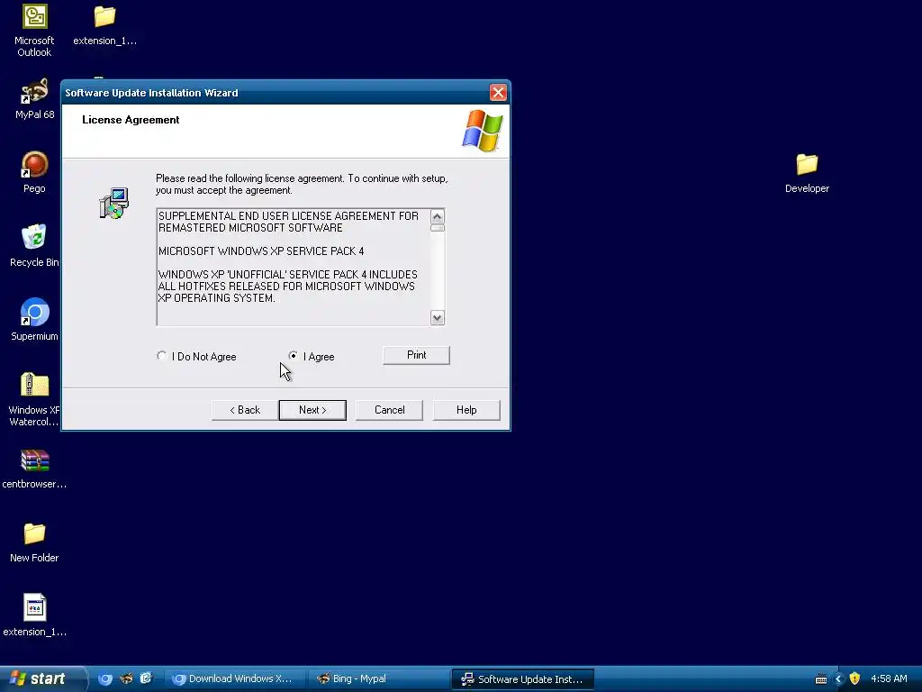This screenshot has width=922, height=692.
Task: Click the Windows flag logo in wizard header
Action: pyautogui.click(x=483, y=131)
